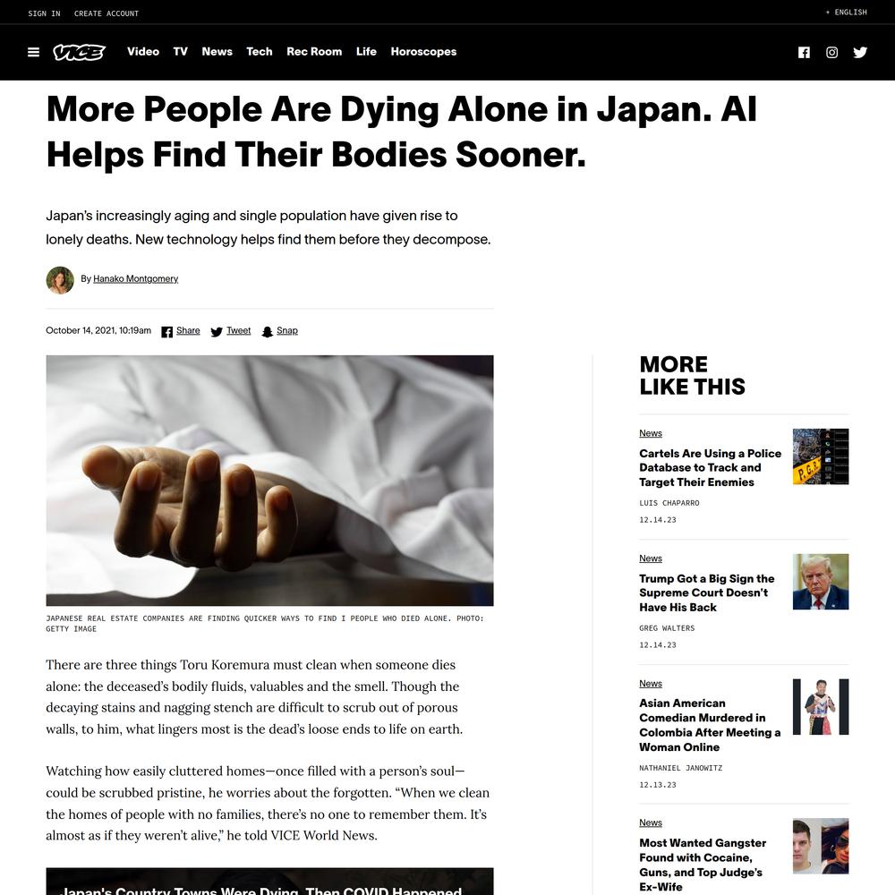
Task: Click the Facebook Share icon below byline
Action: point(166,332)
